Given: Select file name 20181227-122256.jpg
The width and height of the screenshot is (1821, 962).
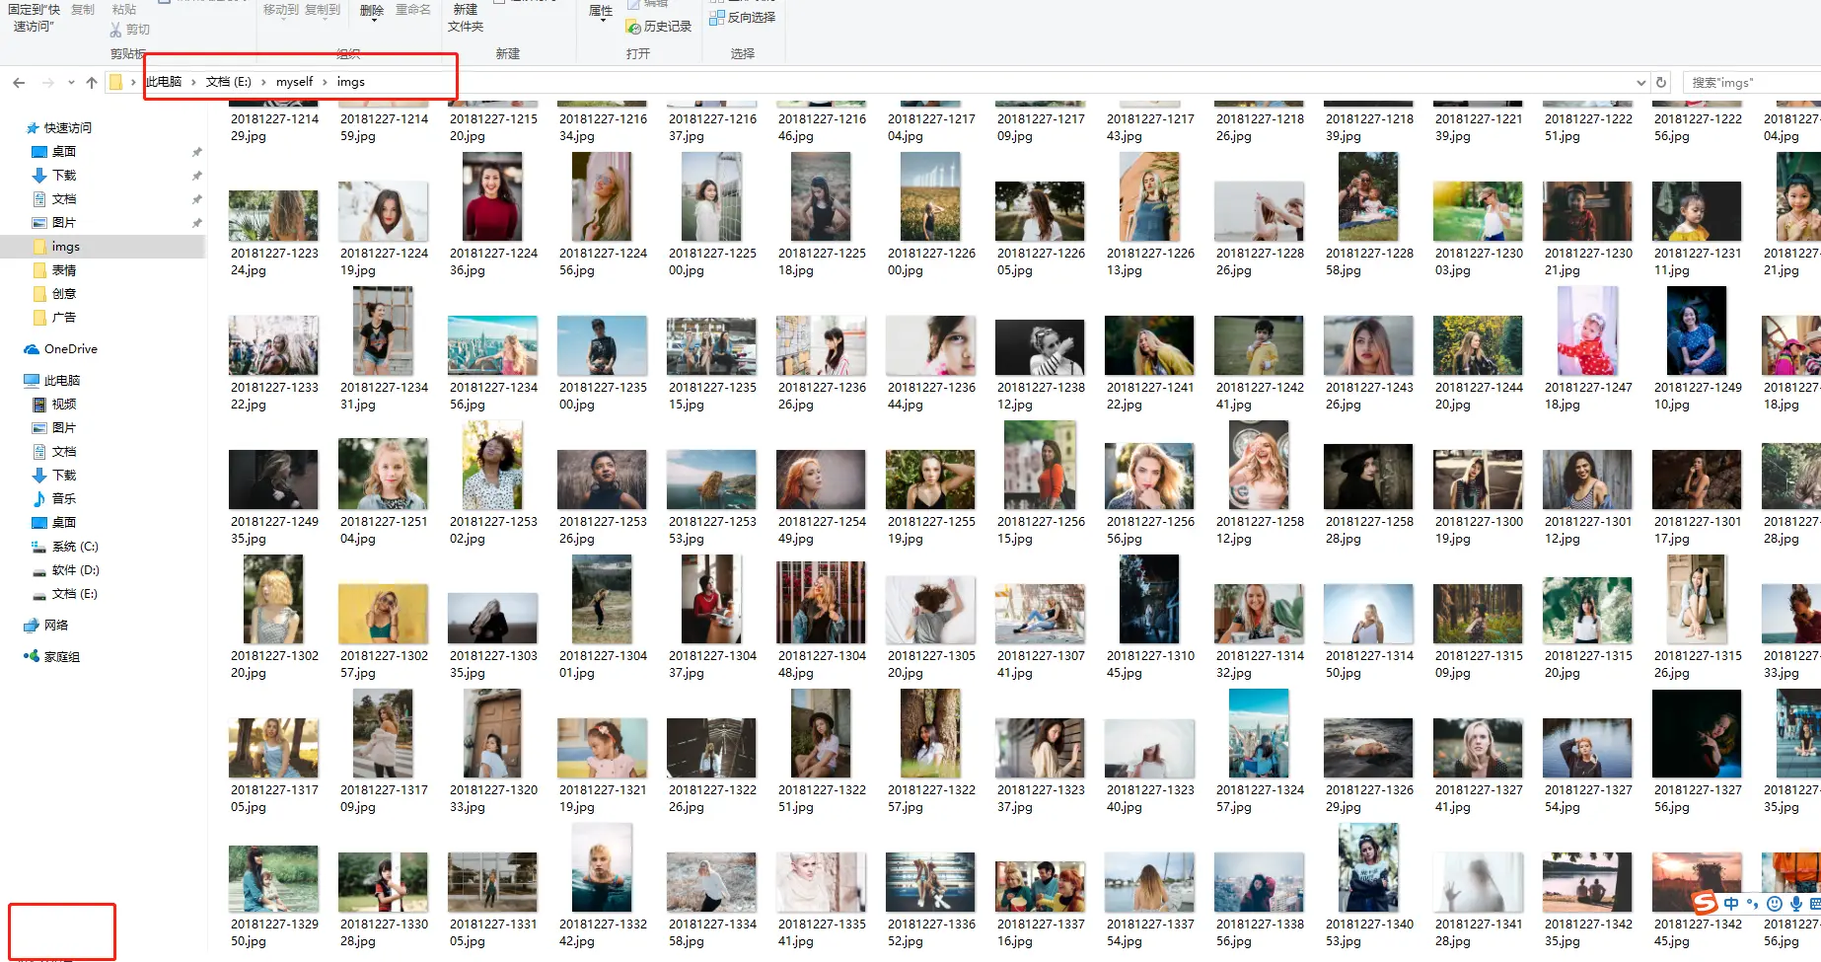Looking at the screenshot, I should [1699, 127].
